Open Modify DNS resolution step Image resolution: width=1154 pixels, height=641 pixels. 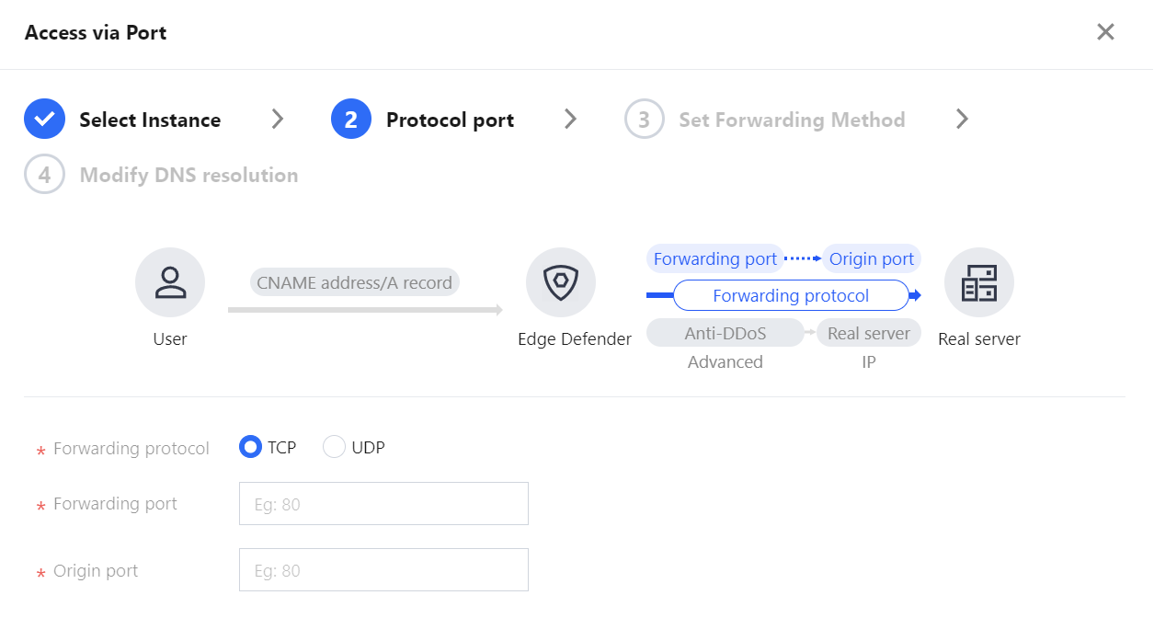tap(189, 175)
